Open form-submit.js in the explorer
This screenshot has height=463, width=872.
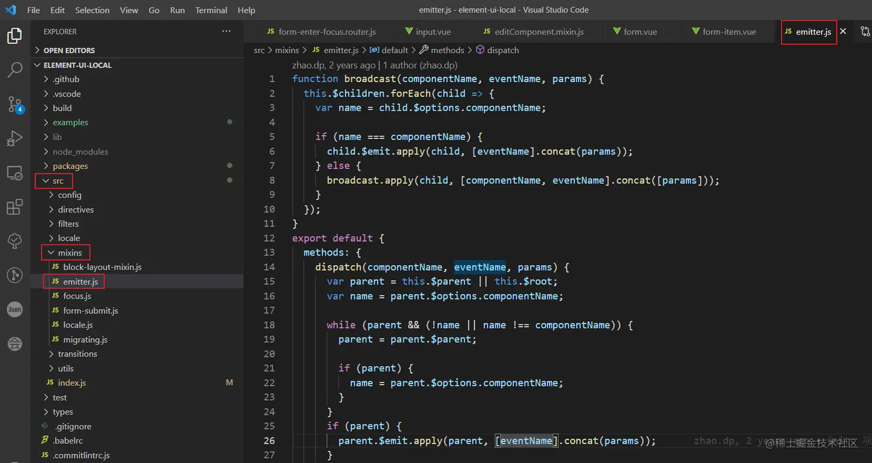[x=137, y=310]
